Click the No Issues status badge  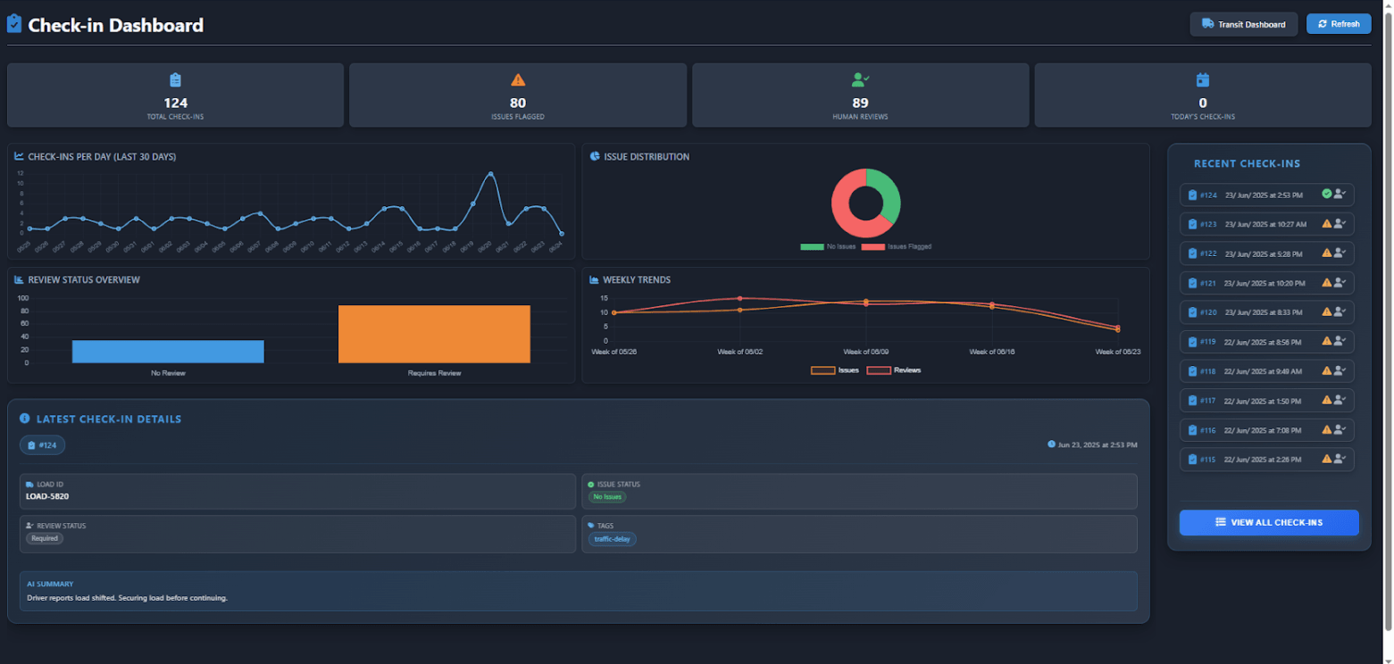607,497
